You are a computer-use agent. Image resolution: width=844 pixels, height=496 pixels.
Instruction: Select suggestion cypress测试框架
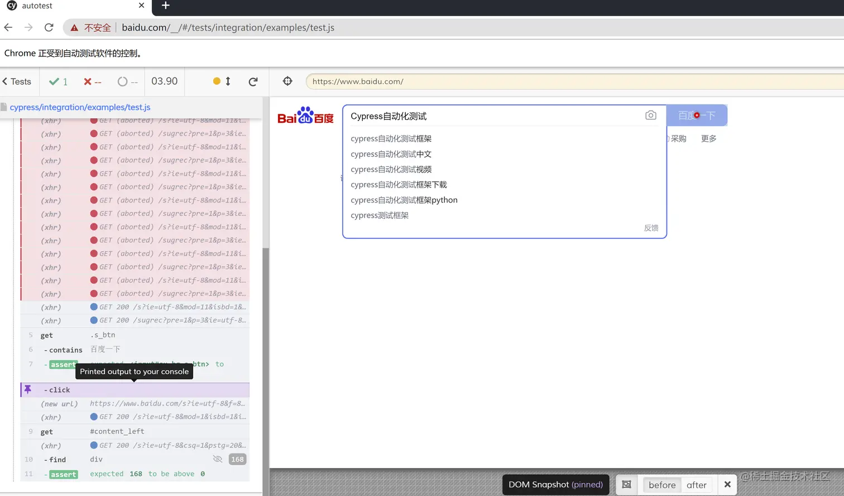(380, 215)
